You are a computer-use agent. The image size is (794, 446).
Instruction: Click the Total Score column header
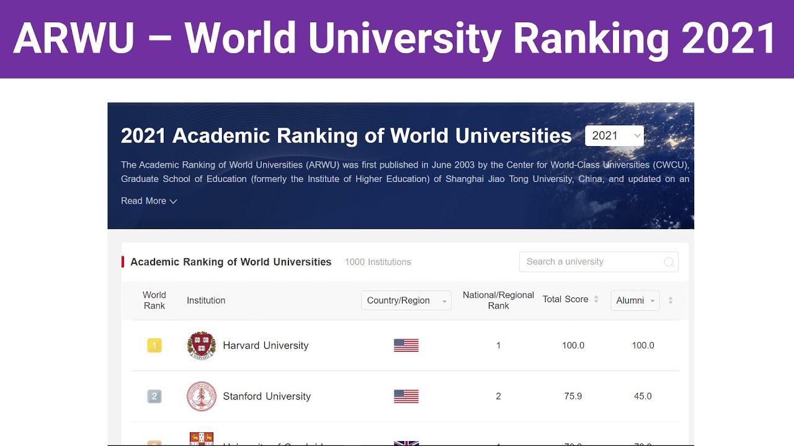pyautogui.click(x=565, y=299)
